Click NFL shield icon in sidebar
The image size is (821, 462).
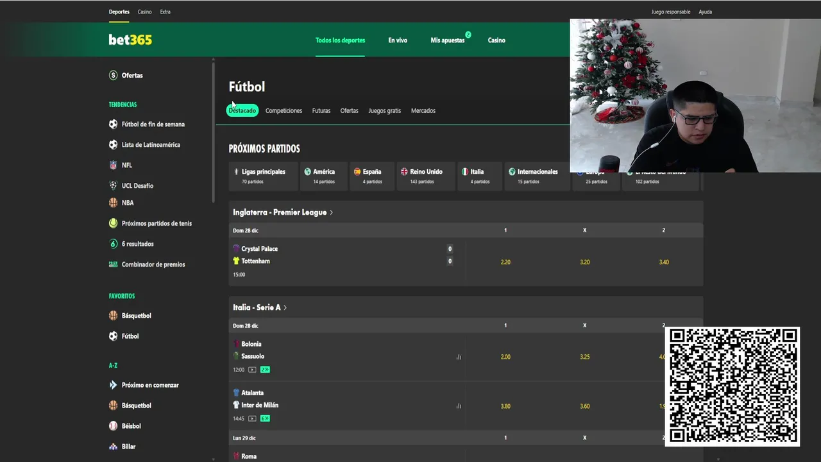click(114, 165)
